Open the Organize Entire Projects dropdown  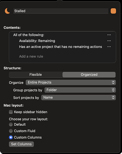click(x=71, y=83)
